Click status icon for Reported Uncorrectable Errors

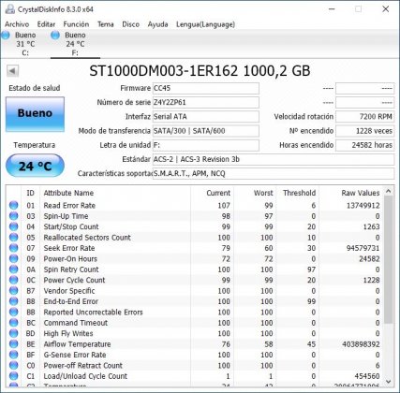click(13, 312)
